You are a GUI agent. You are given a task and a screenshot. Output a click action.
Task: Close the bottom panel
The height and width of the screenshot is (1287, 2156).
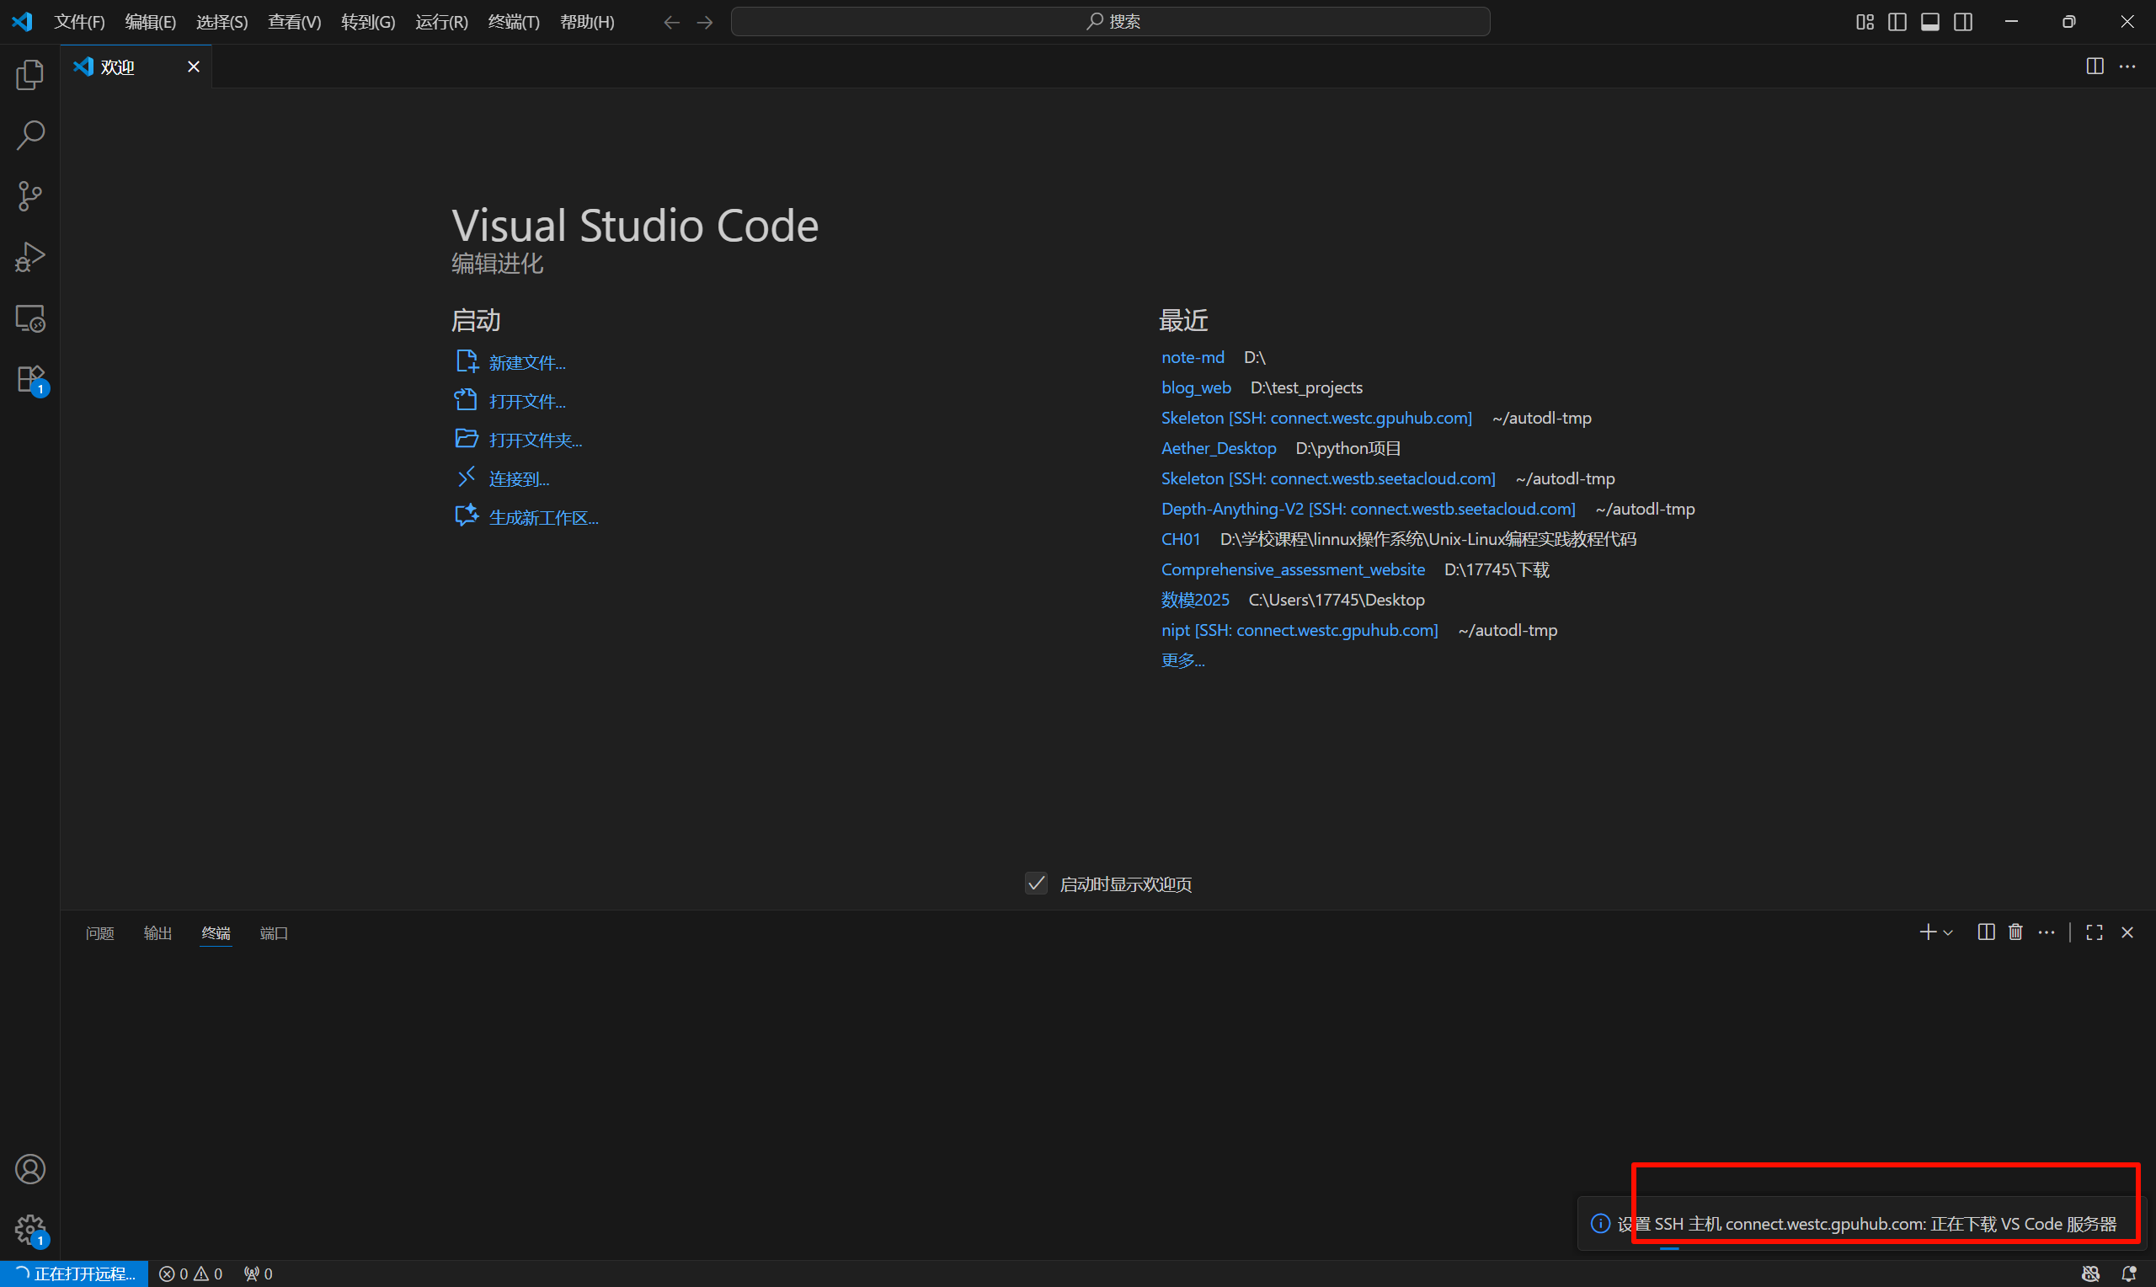[x=2127, y=932]
